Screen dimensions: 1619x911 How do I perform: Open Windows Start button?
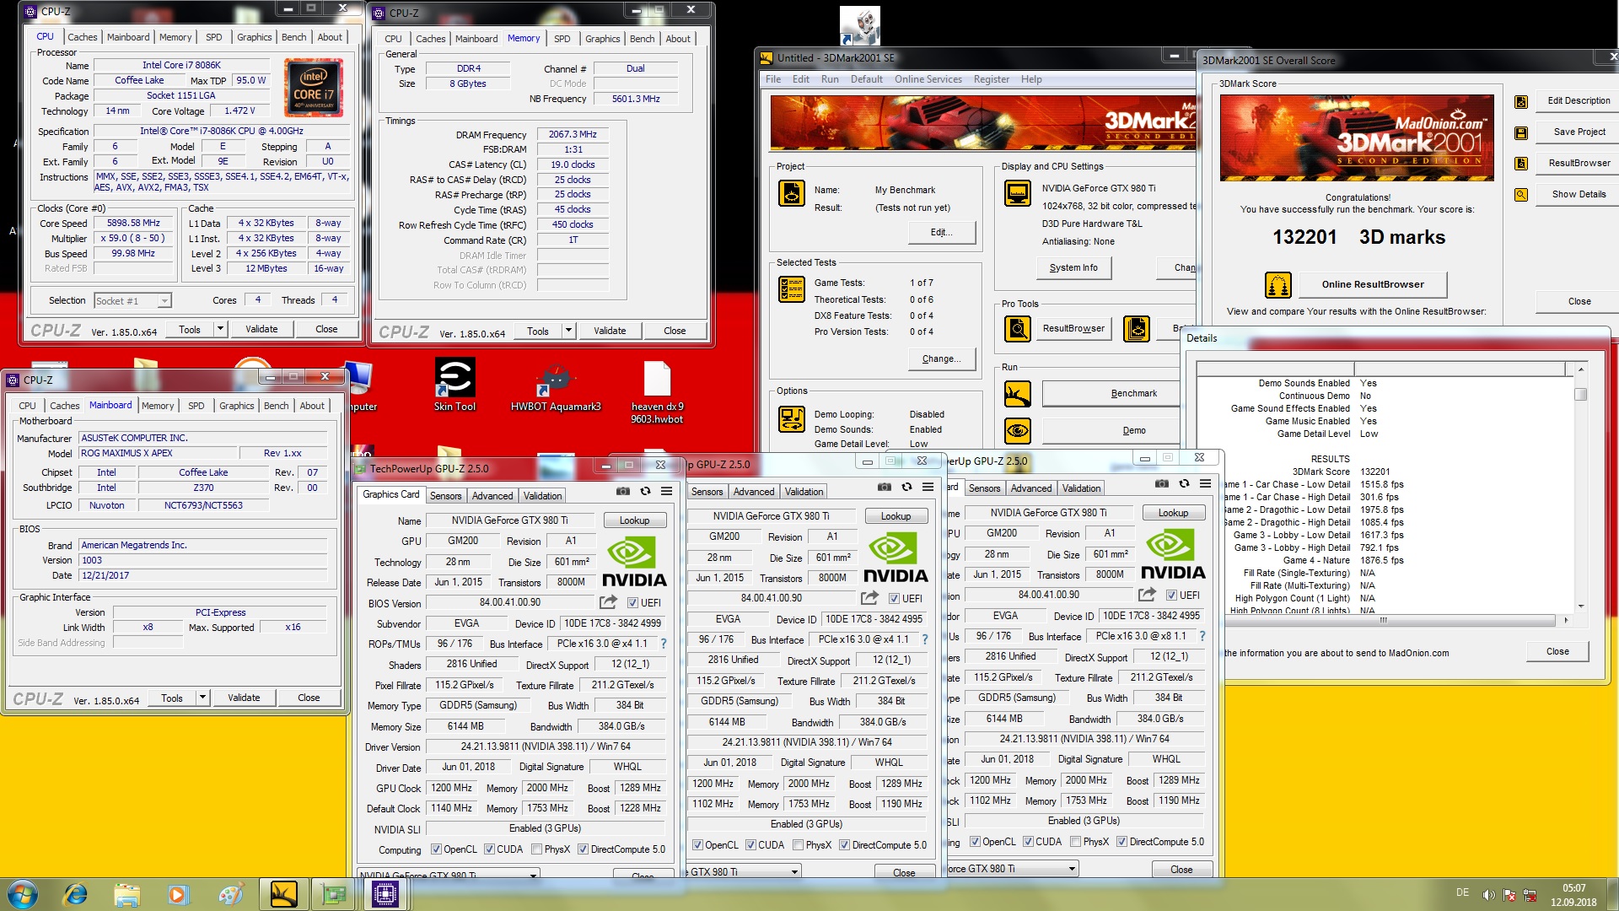pyautogui.click(x=22, y=893)
